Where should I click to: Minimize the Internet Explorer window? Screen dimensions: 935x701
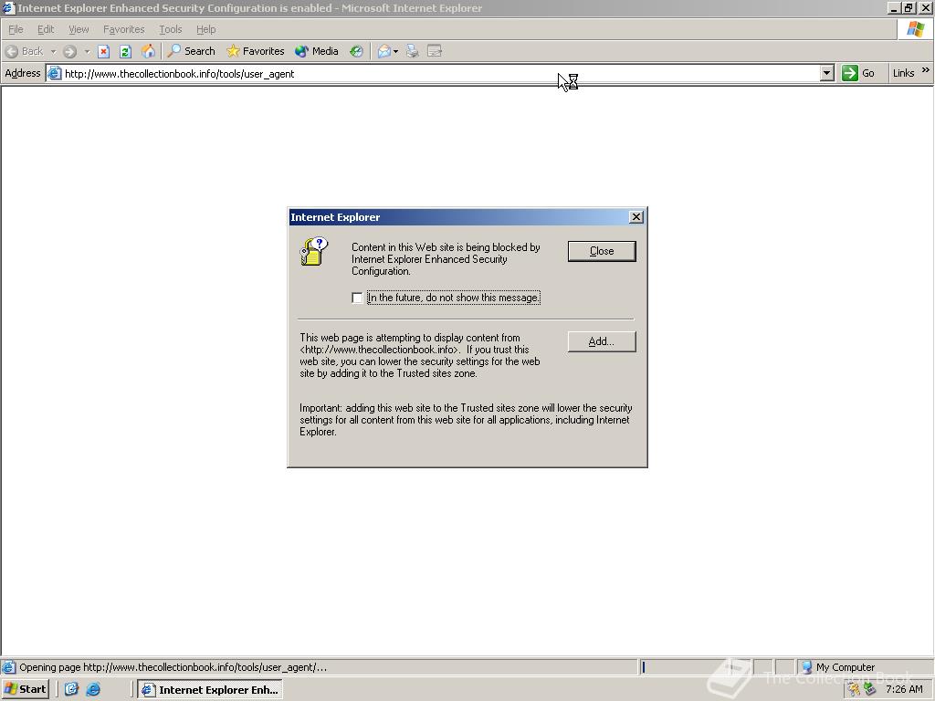tap(893, 7)
